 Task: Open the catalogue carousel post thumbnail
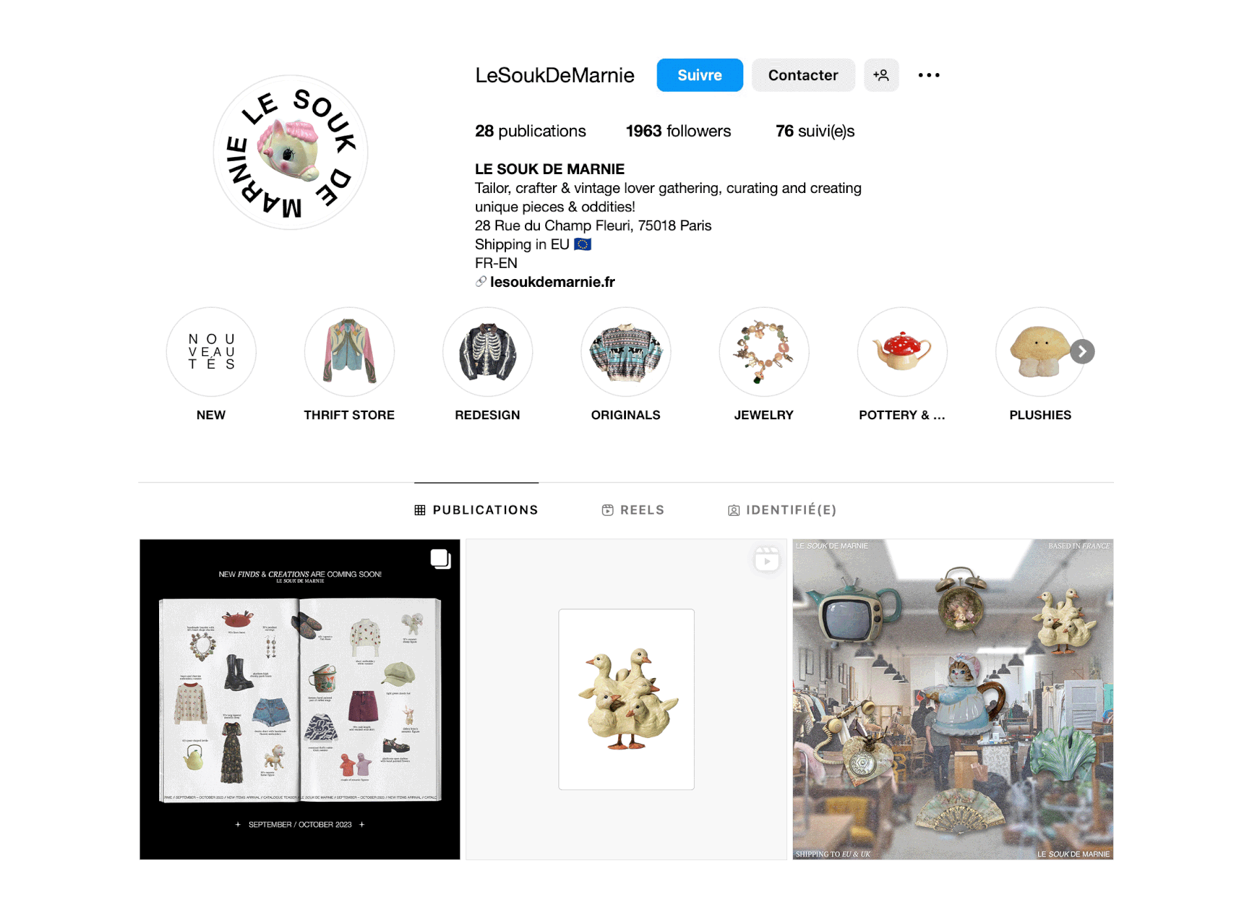[300, 699]
